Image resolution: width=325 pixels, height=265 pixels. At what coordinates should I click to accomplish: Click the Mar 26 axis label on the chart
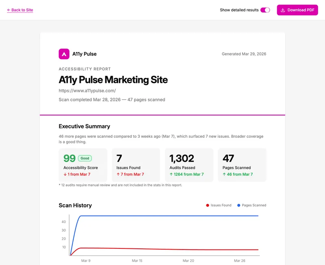(239, 261)
